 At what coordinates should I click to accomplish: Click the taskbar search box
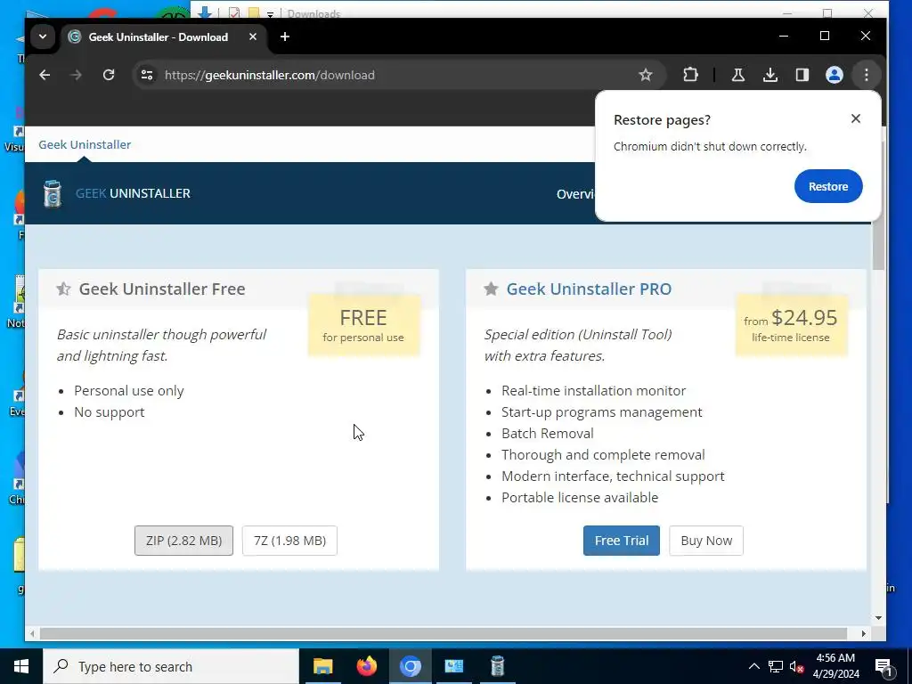click(x=171, y=666)
